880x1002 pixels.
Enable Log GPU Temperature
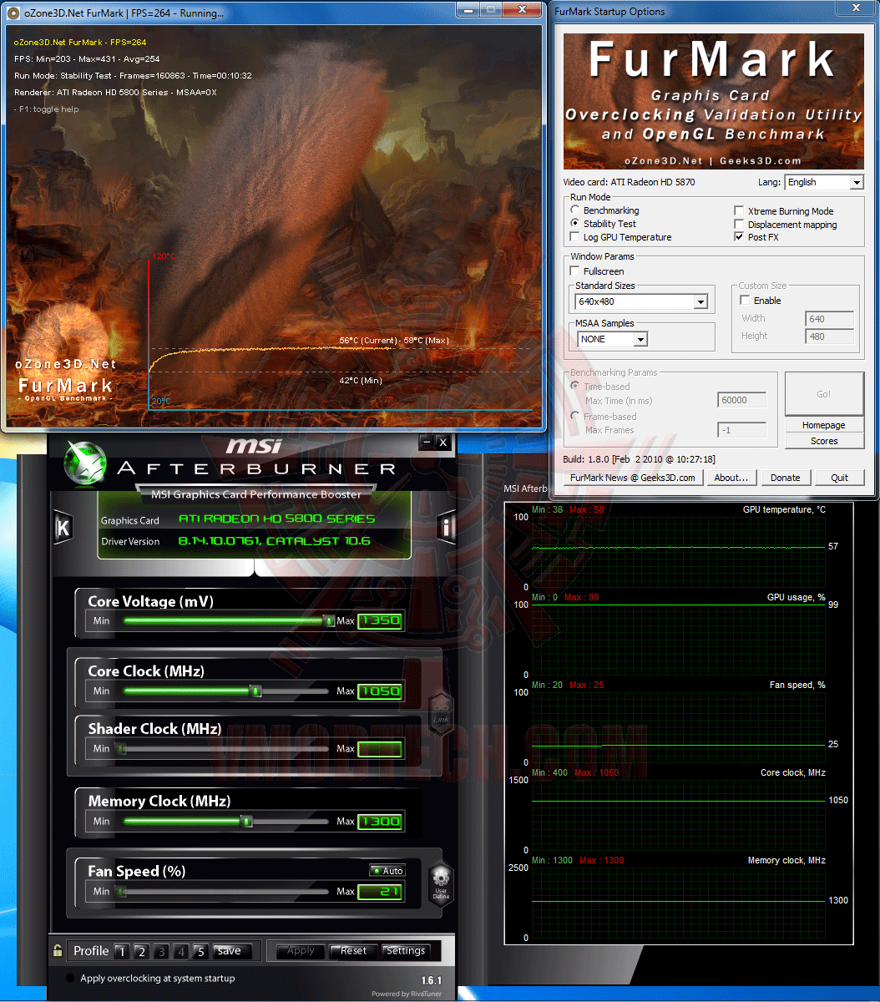pos(575,237)
